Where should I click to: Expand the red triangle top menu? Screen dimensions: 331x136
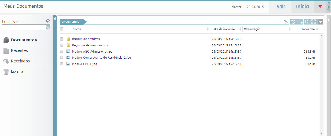320,7
